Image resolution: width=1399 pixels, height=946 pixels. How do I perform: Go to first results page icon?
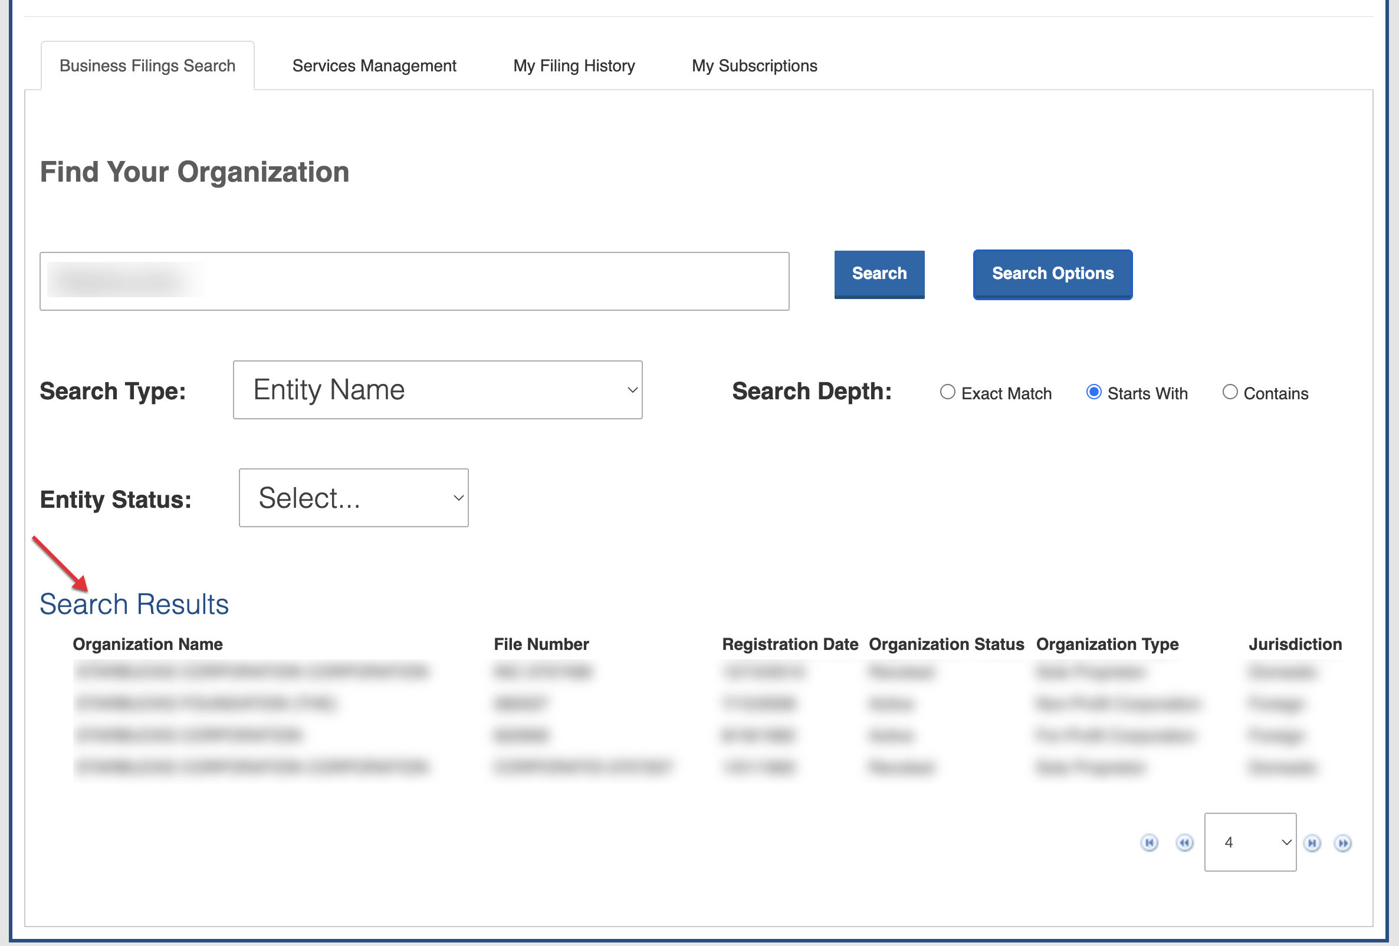[x=1149, y=843]
